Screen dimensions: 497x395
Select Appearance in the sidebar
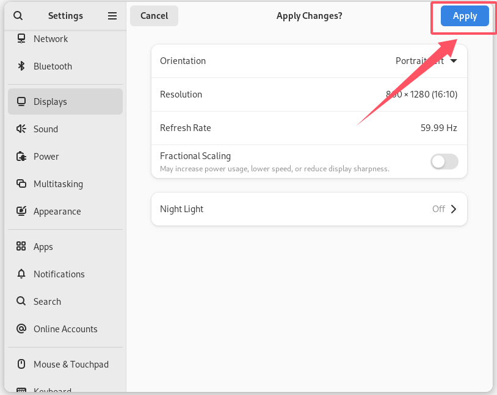tap(65, 211)
